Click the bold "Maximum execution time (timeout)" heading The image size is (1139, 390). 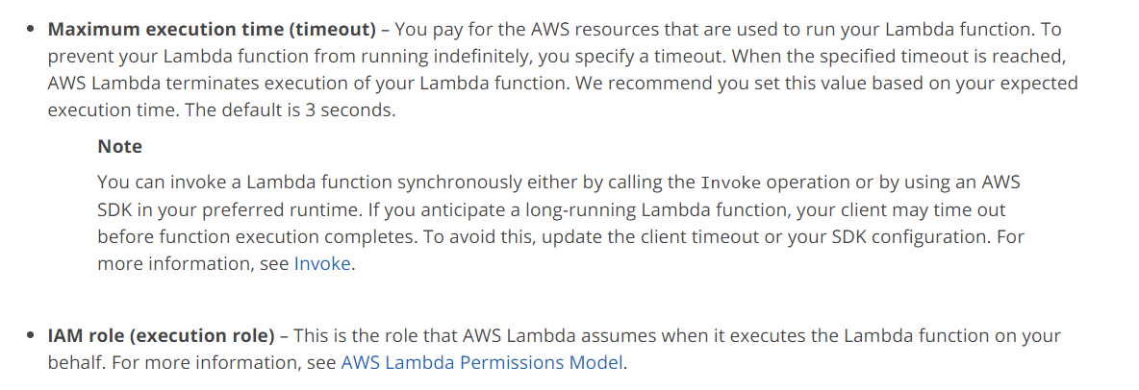(x=212, y=28)
